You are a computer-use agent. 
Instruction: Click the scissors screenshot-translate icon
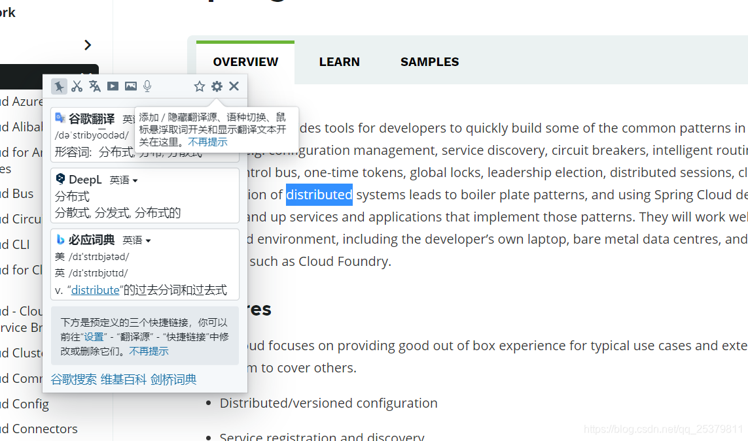click(77, 86)
